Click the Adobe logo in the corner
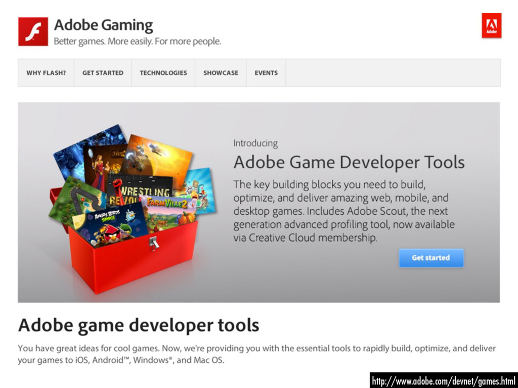This screenshot has width=518, height=388. click(x=492, y=26)
